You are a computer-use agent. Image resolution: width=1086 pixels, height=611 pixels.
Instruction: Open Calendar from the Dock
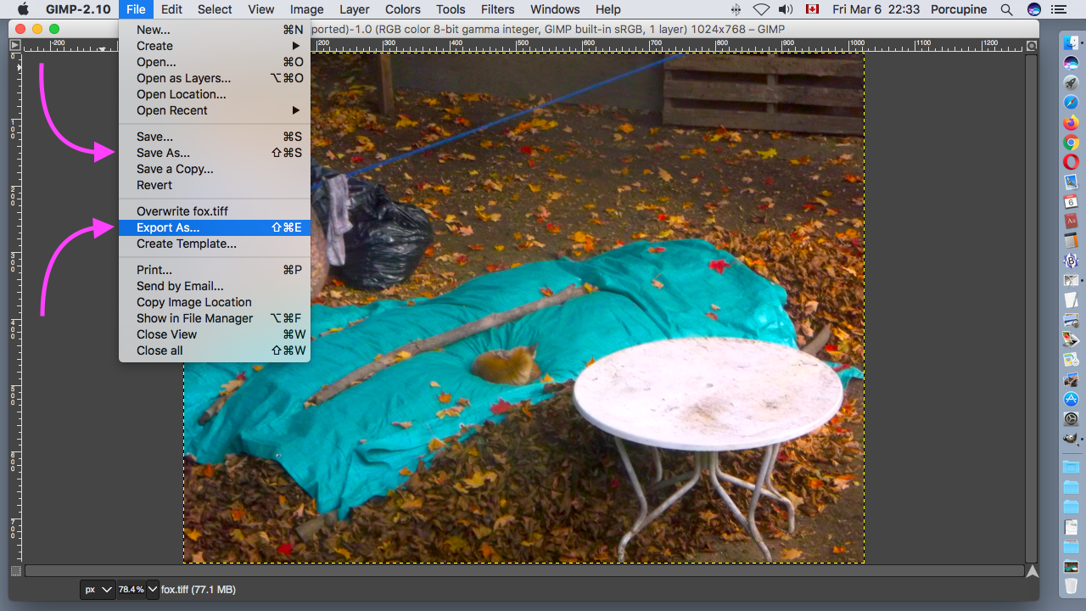(x=1071, y=201)
